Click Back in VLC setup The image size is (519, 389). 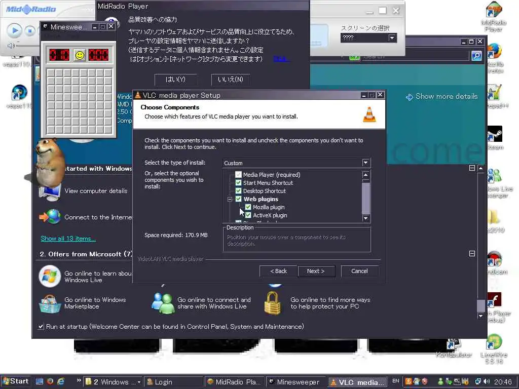click(278, 271)
